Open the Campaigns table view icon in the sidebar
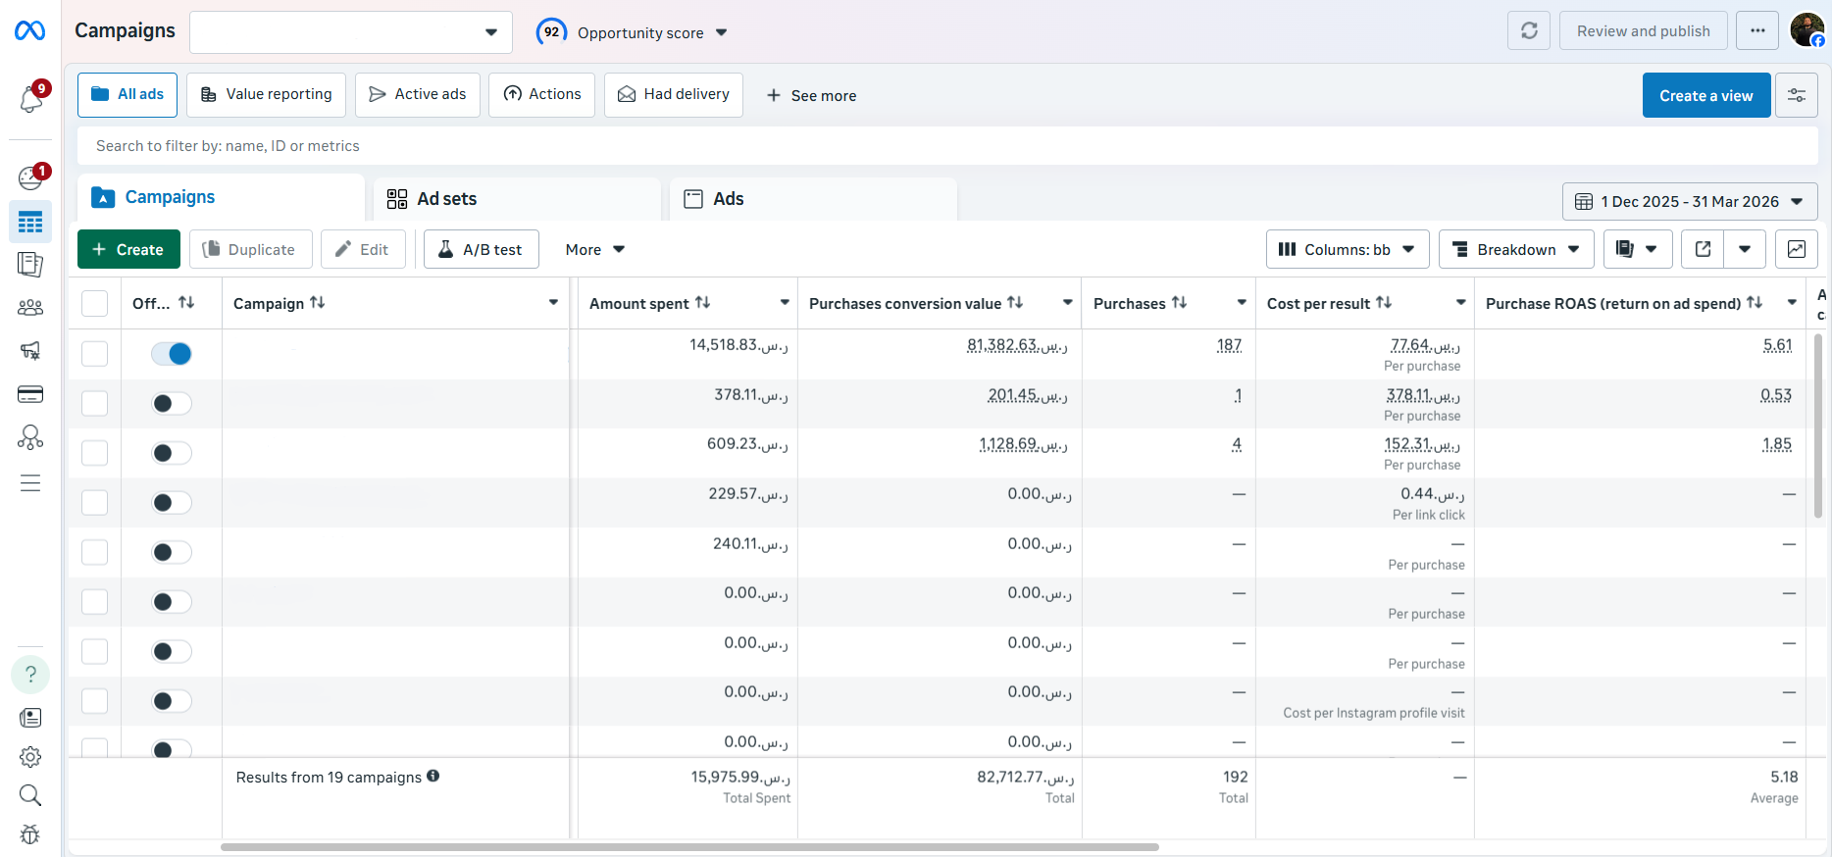Screen dimensions: 1832x857 point(30,223)
